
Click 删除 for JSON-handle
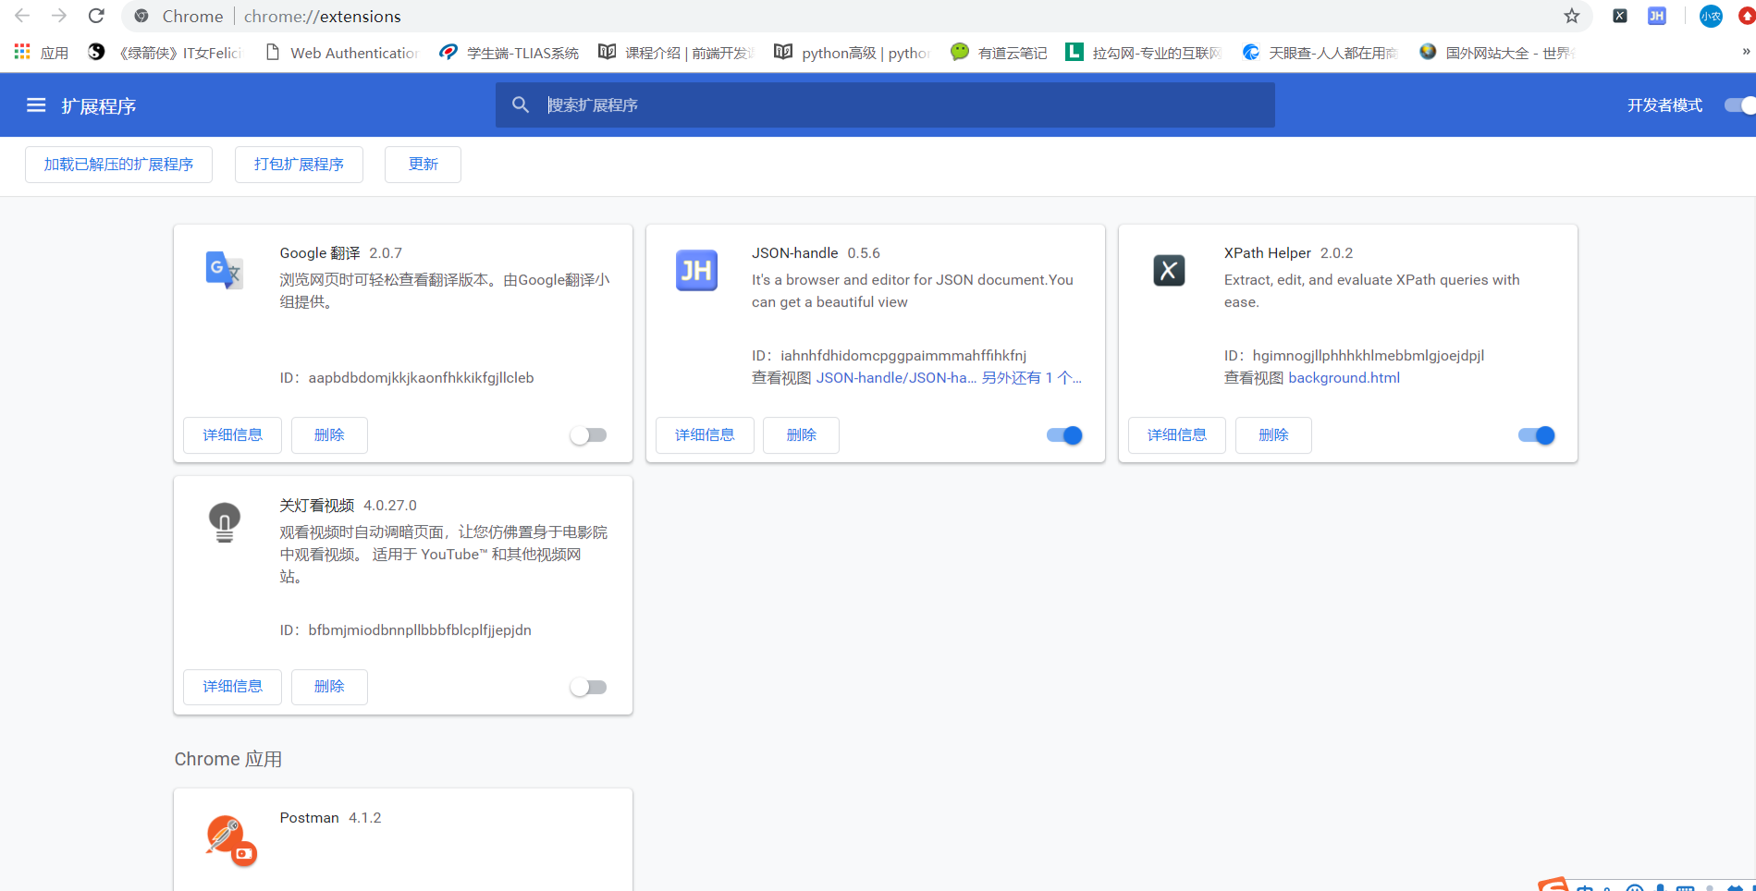pyautogui.click(x=801, y=435)
